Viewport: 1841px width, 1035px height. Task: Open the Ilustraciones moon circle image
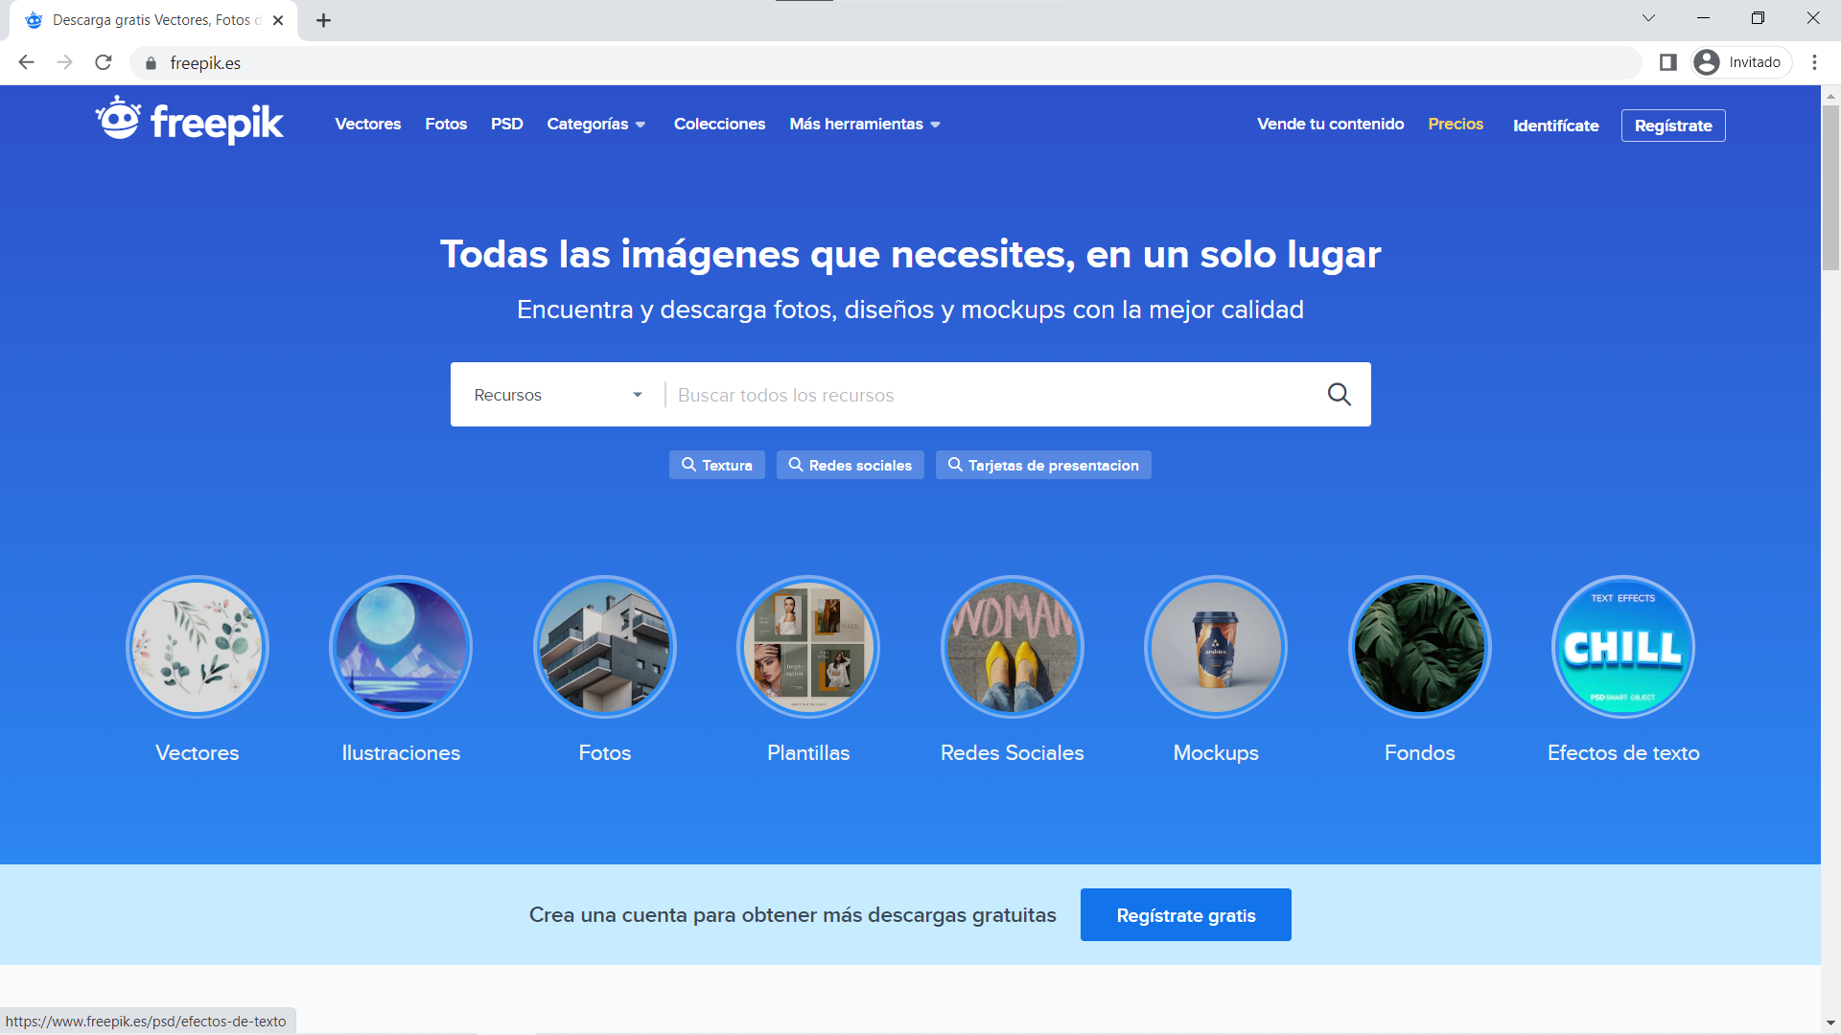tap(401, 647)
